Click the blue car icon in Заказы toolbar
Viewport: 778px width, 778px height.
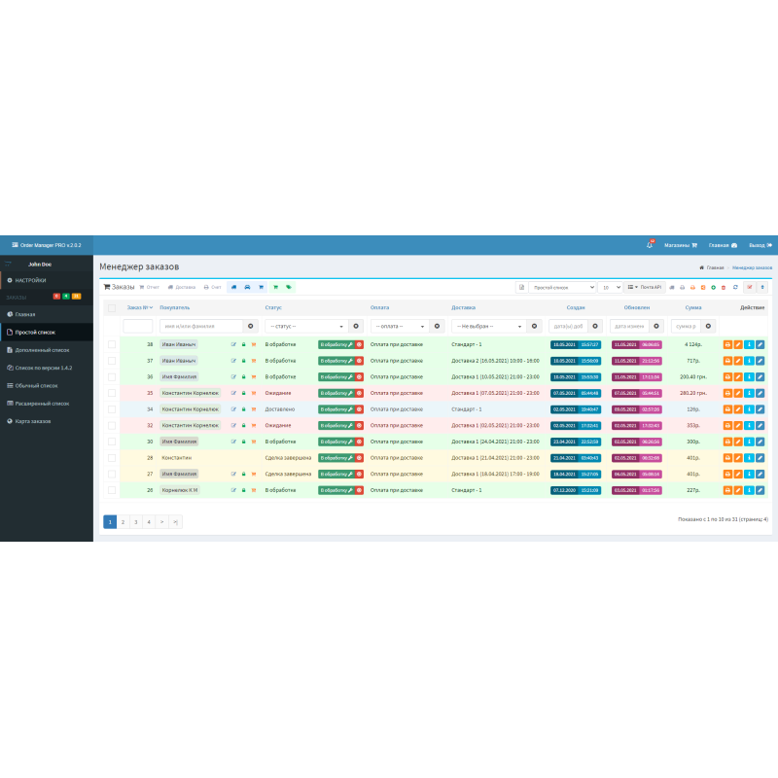click(247, 287)
